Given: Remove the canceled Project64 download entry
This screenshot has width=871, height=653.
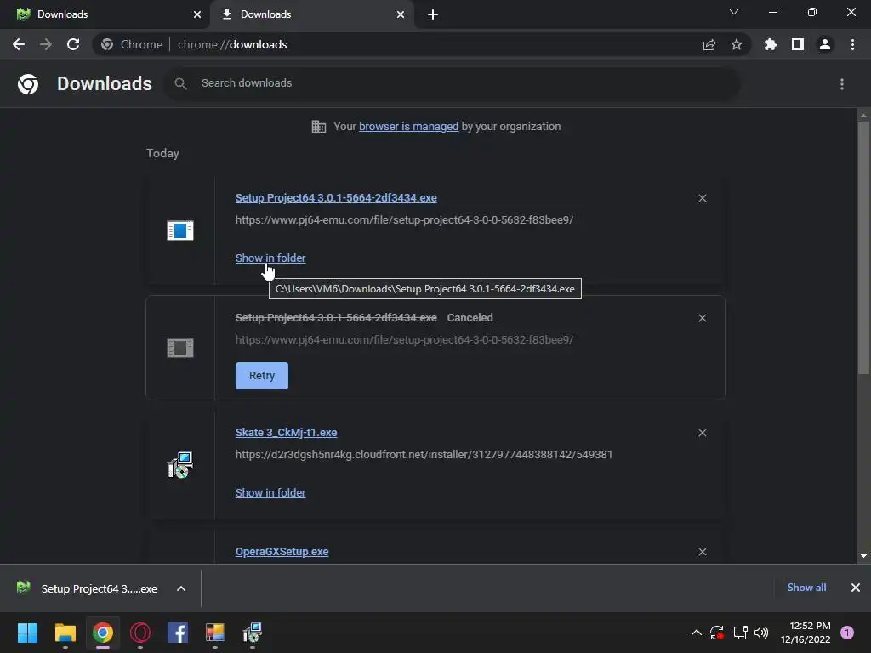Looking at the screenshot, I should [x=702, y=318].
